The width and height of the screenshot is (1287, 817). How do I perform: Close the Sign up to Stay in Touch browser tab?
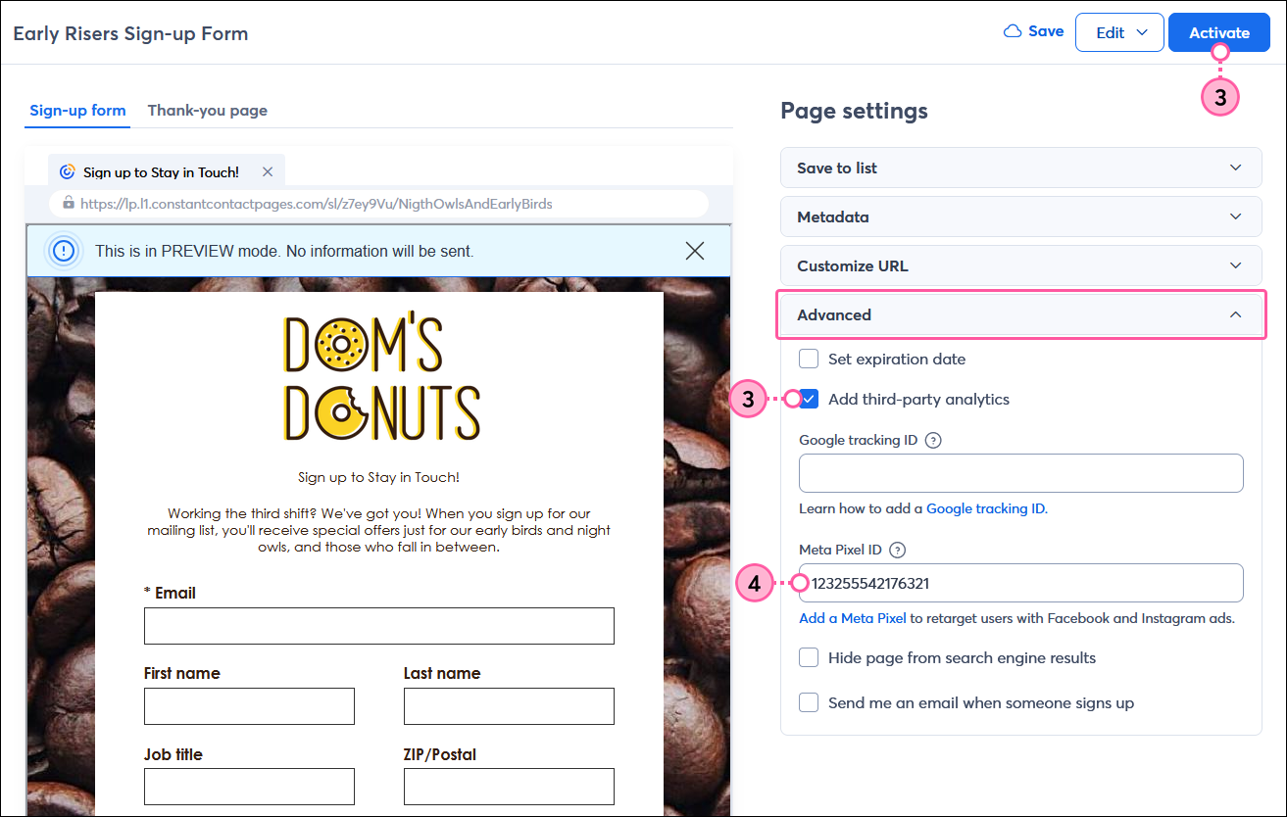point(268,171)
